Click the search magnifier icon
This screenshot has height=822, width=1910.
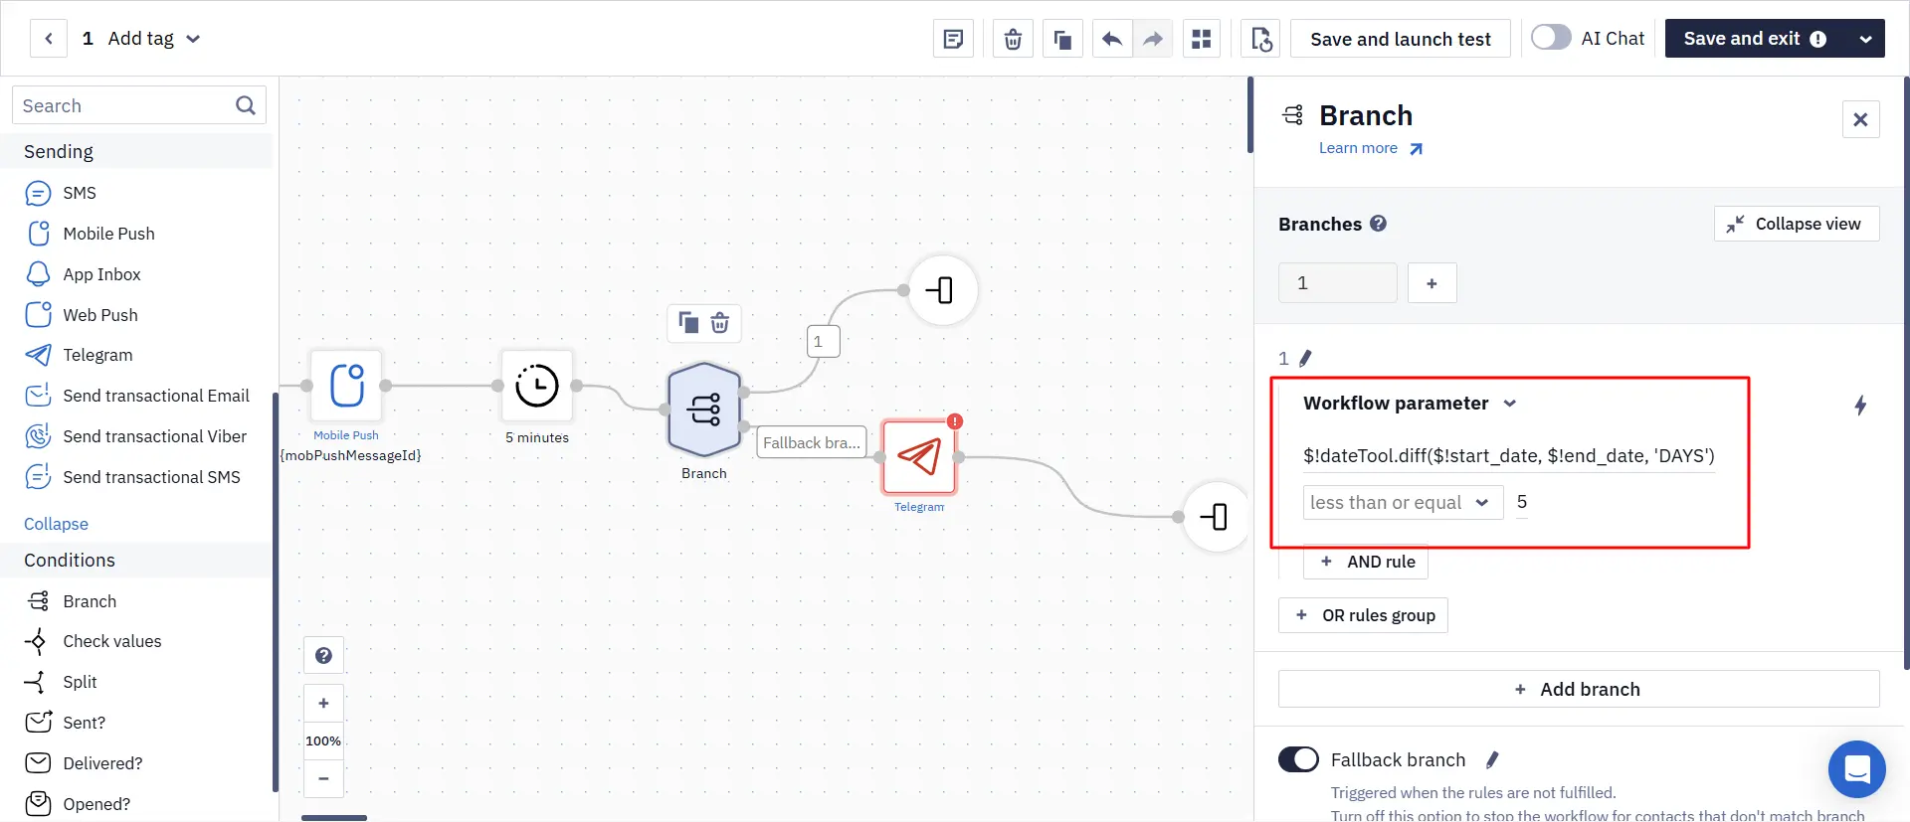tap(246, 105)
